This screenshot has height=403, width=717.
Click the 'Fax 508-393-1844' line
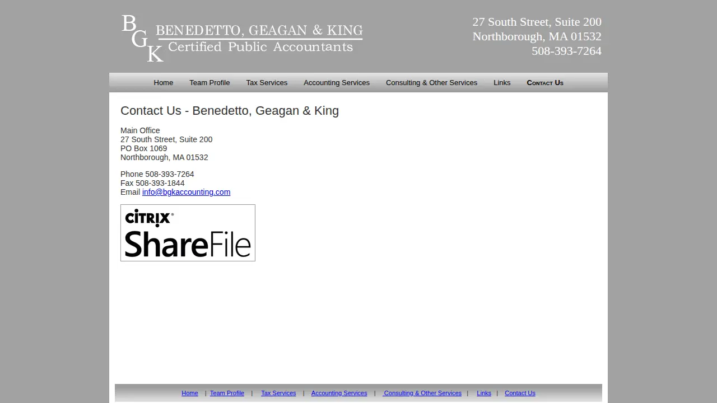pos(152,183)
